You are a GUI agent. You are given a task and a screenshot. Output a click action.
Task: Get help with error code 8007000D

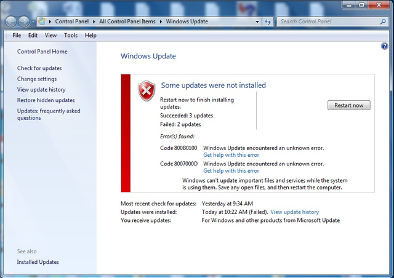click(231, 171)
